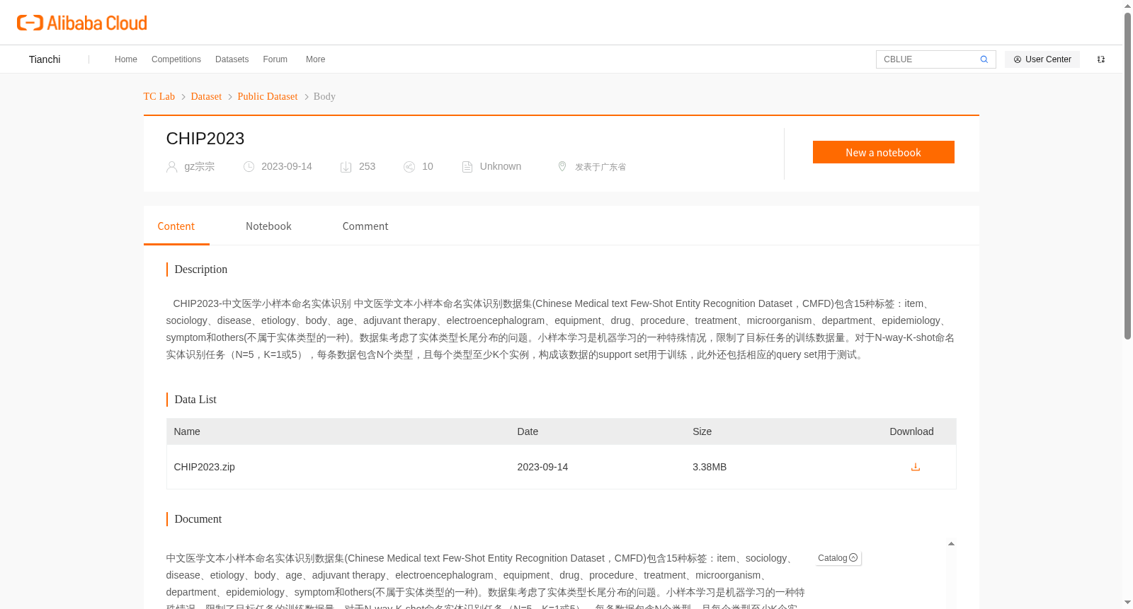This screenshot has height=609, width=1133.
Task: Click the Body breadcrumb item
Action: (x=324, y=96)
